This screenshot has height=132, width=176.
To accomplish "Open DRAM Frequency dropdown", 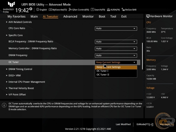I will tap(116, 55).
